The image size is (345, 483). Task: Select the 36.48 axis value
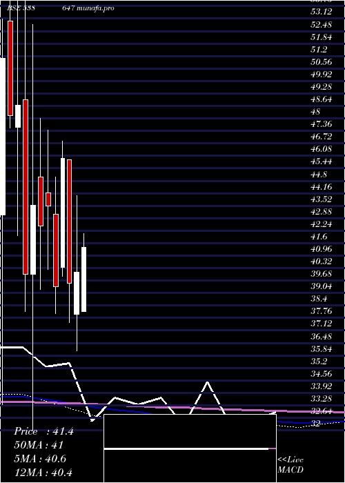click(322, 337)
